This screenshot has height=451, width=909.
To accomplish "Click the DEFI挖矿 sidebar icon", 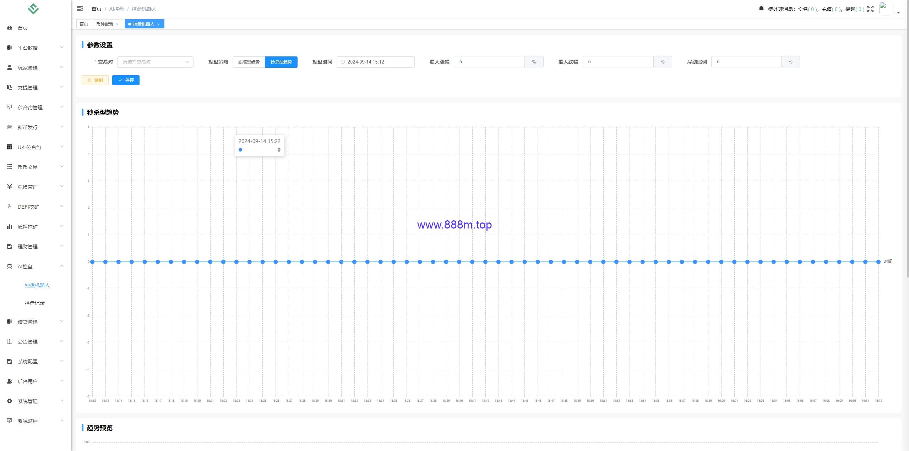I will point(10,207).
